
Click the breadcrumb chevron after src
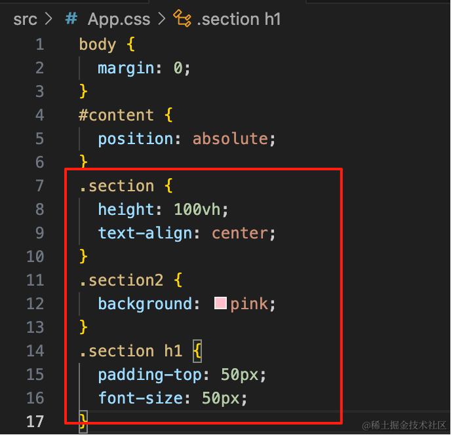49,19
